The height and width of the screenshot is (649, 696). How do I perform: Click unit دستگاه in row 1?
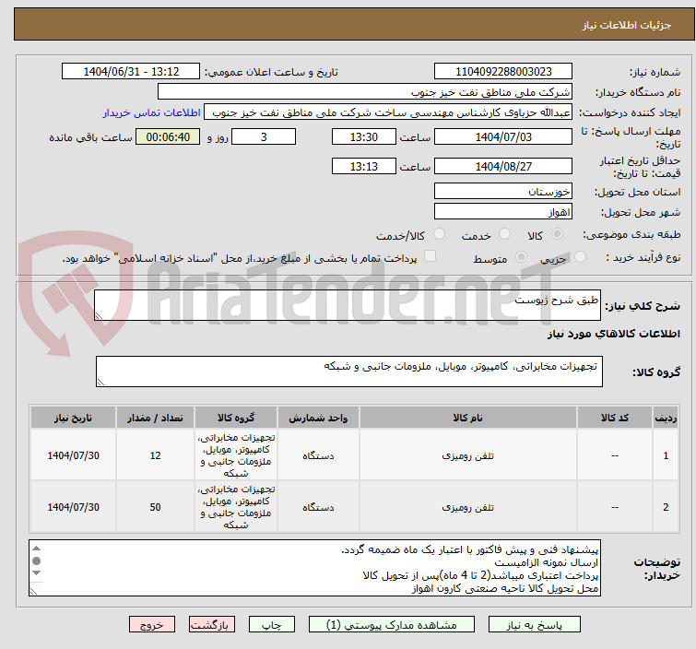[x=318, y=456]
